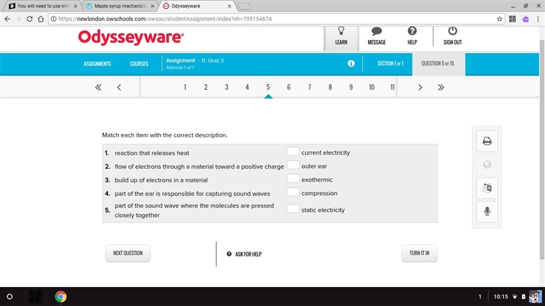This screenshot has width=545, height=306.
Task: Close the Maple syrup mechanics tab
Action: [152, 6]
